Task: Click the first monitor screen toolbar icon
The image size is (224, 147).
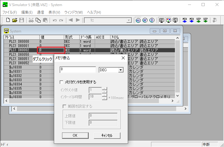Action: [162, 20]
